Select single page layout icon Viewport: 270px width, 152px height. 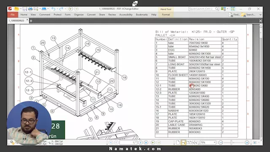click(178, 143)
